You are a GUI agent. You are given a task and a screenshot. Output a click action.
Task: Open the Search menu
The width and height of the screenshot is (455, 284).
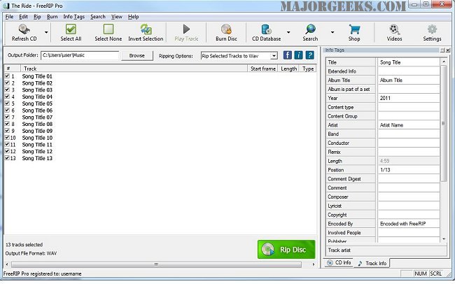(x=98, y=17)
